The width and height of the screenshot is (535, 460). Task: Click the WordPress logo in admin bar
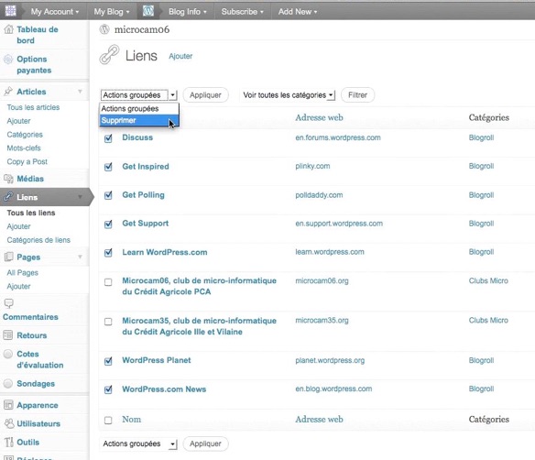click(x=148, y=11)
